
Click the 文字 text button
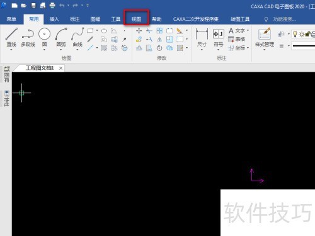[x=238, y=31]
